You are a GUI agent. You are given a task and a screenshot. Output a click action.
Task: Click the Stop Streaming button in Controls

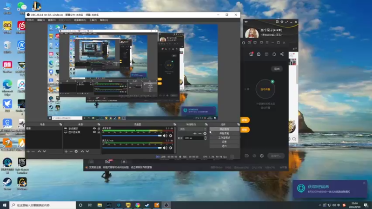click(224, 129)
